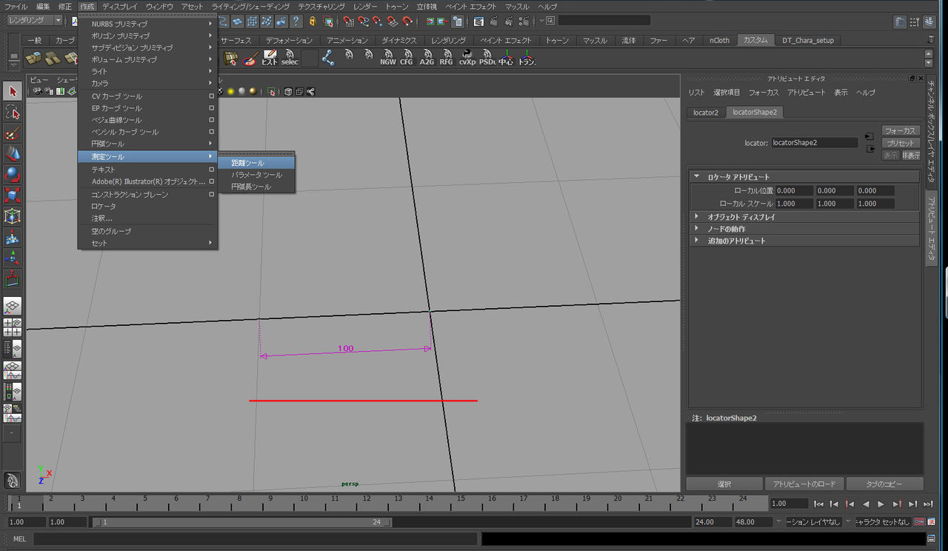The height and width of the screenshot is (551, 948).
Task: Toggle auto keyframe red key button
Action: click(919, 522)
